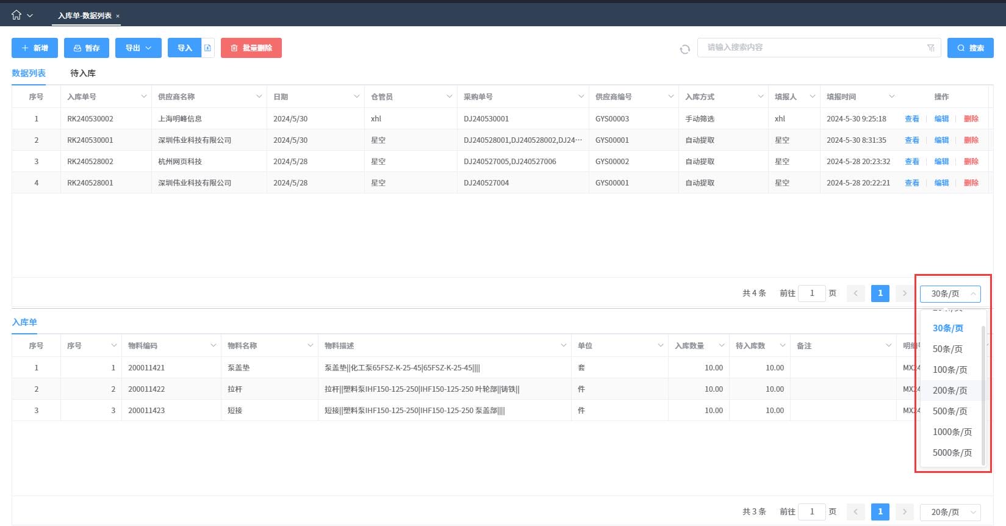Viewport: 1006px width, 526px height.
Task: Click the 搜索 button
Action: coord(971,48)
